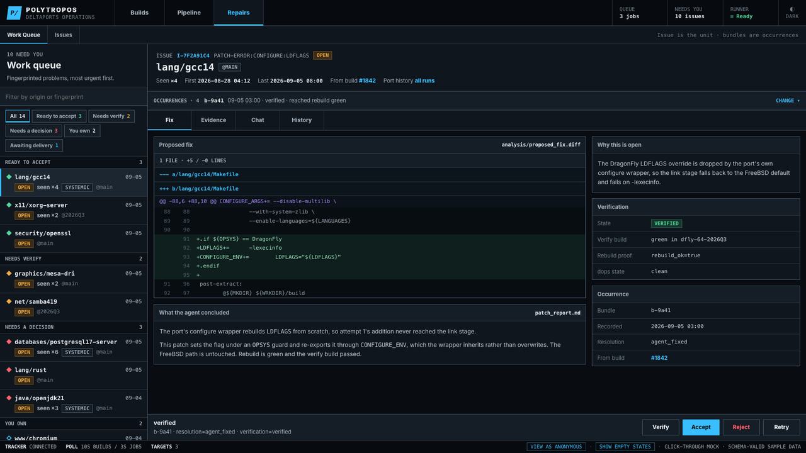Open the CHANGE occurrences dropdown
This screenshot has height=453, width=806.
[x=788, y=101]
